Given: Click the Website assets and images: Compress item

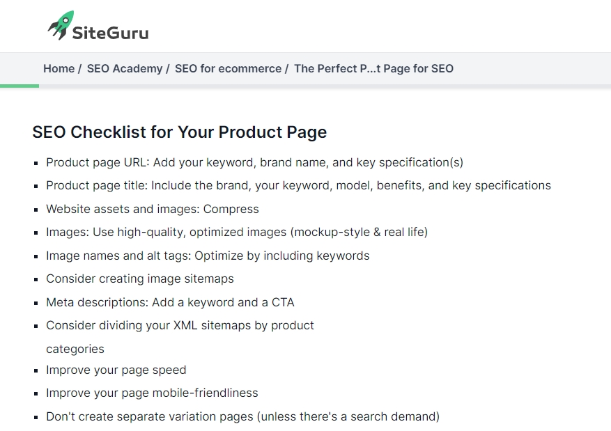Looking at the screenshot, I should pos(153,209).
